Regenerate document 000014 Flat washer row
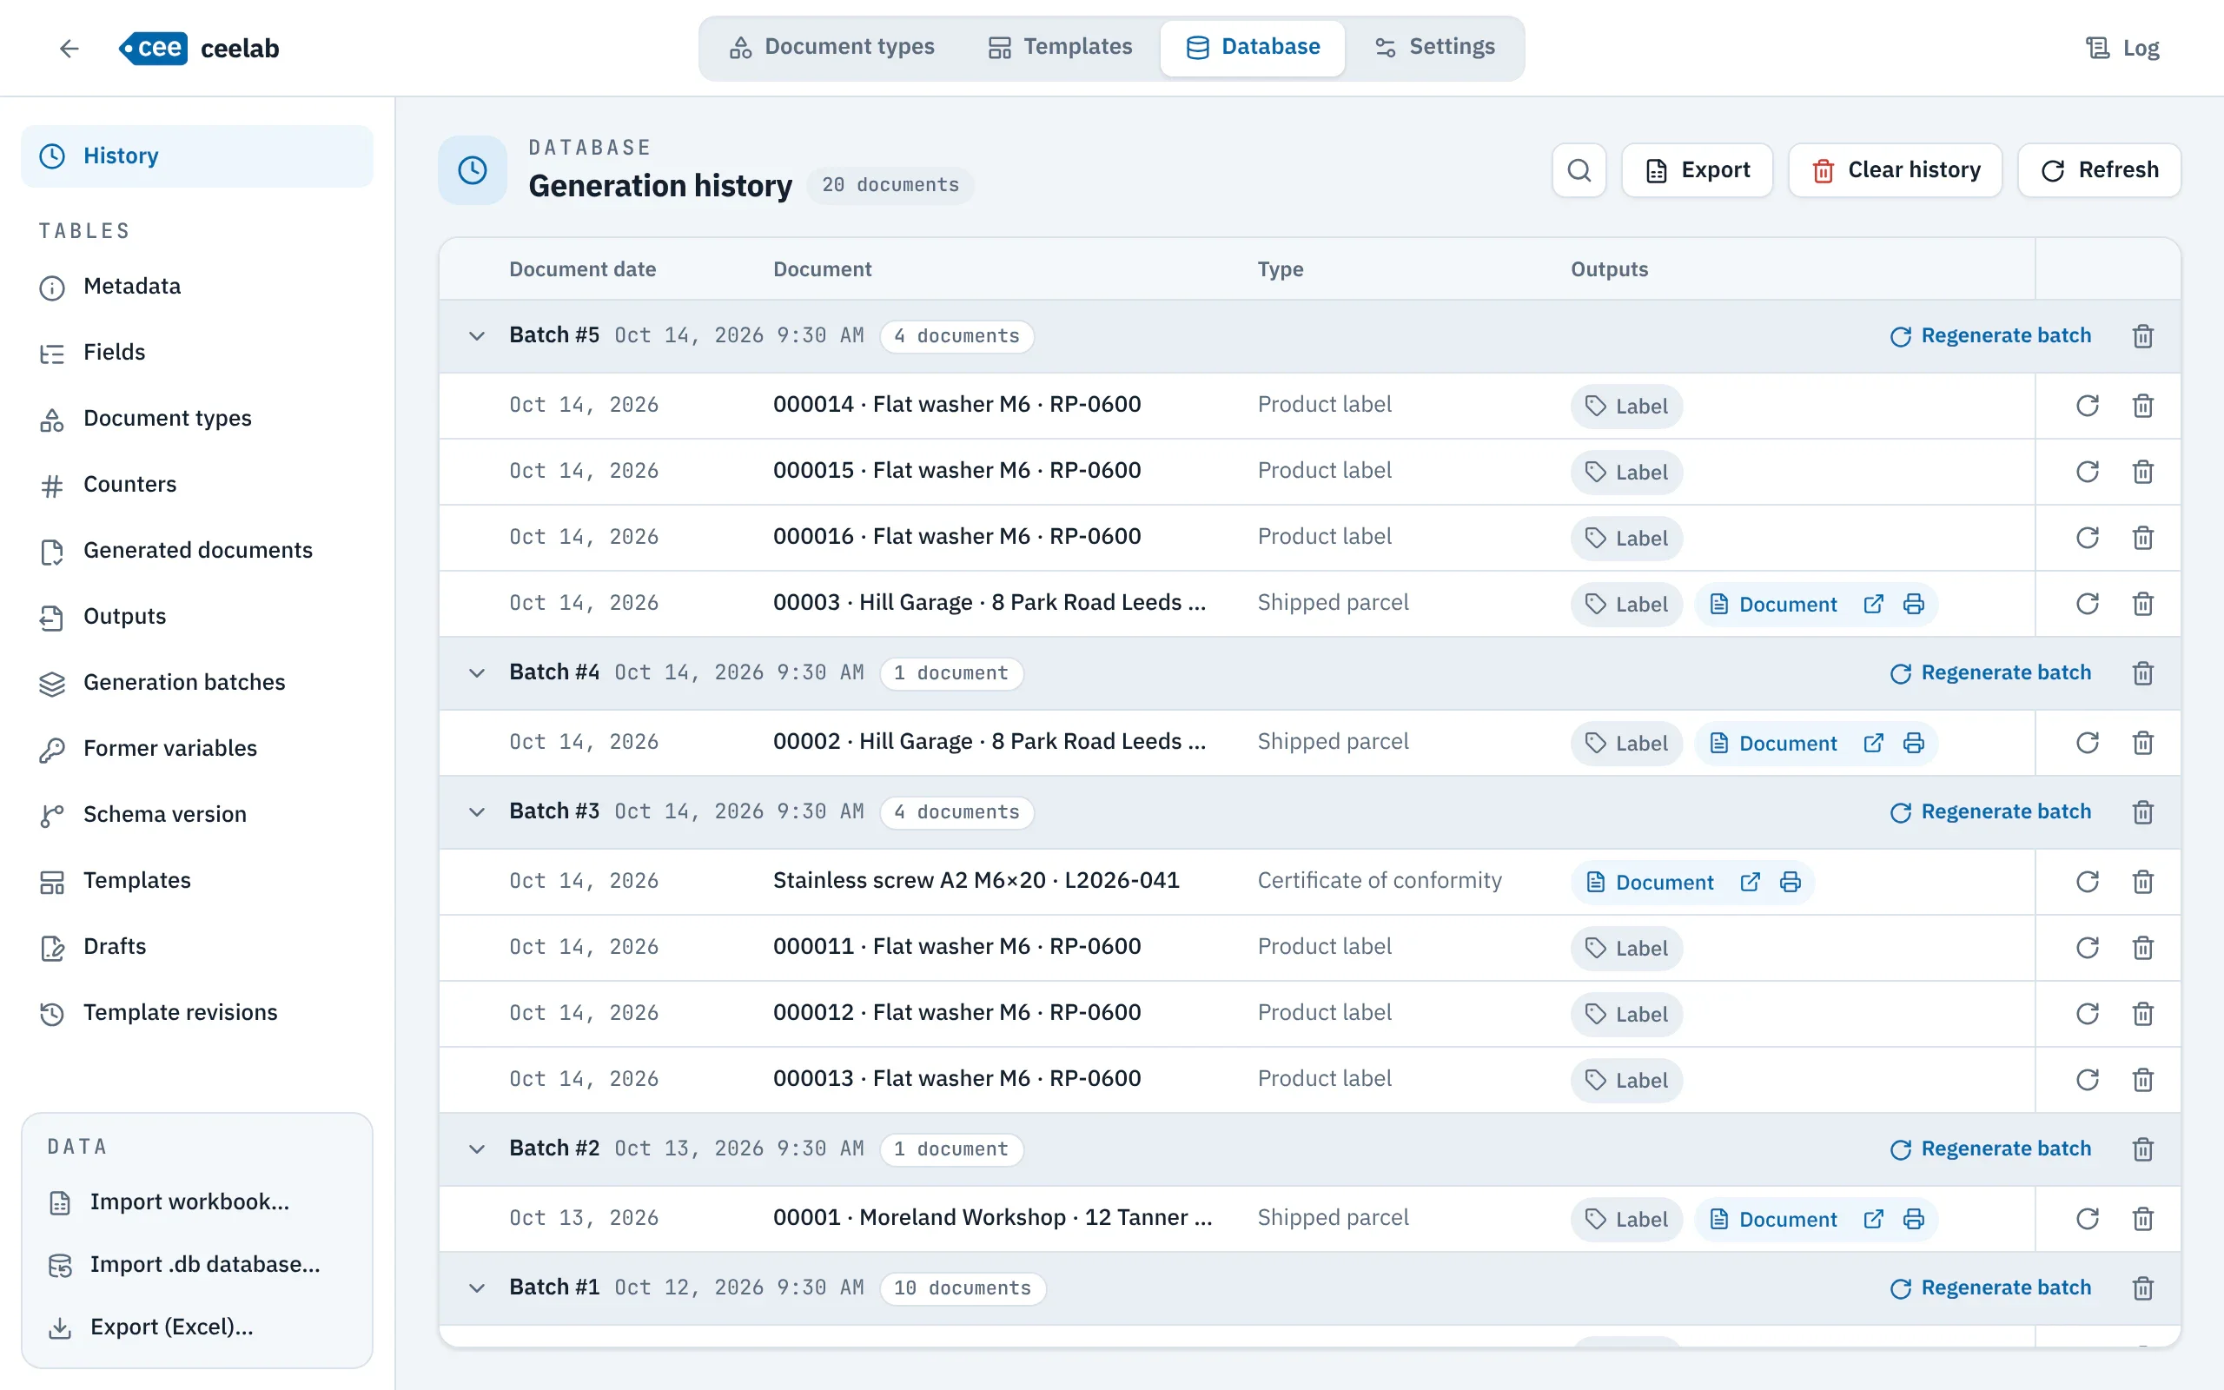The image size is (2224, 1390). [x=2087, y=406]
